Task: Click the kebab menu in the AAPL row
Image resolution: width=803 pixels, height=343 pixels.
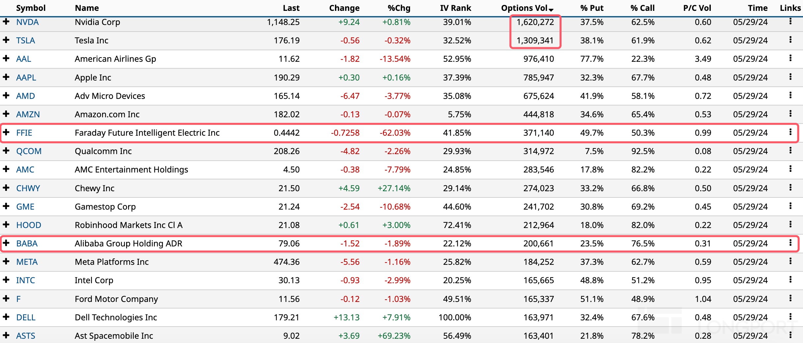Action: (790, 77)
